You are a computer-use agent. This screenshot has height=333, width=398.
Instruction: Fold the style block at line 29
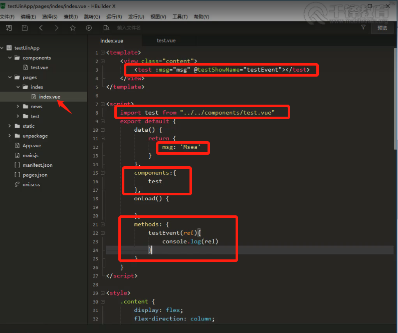103,293
